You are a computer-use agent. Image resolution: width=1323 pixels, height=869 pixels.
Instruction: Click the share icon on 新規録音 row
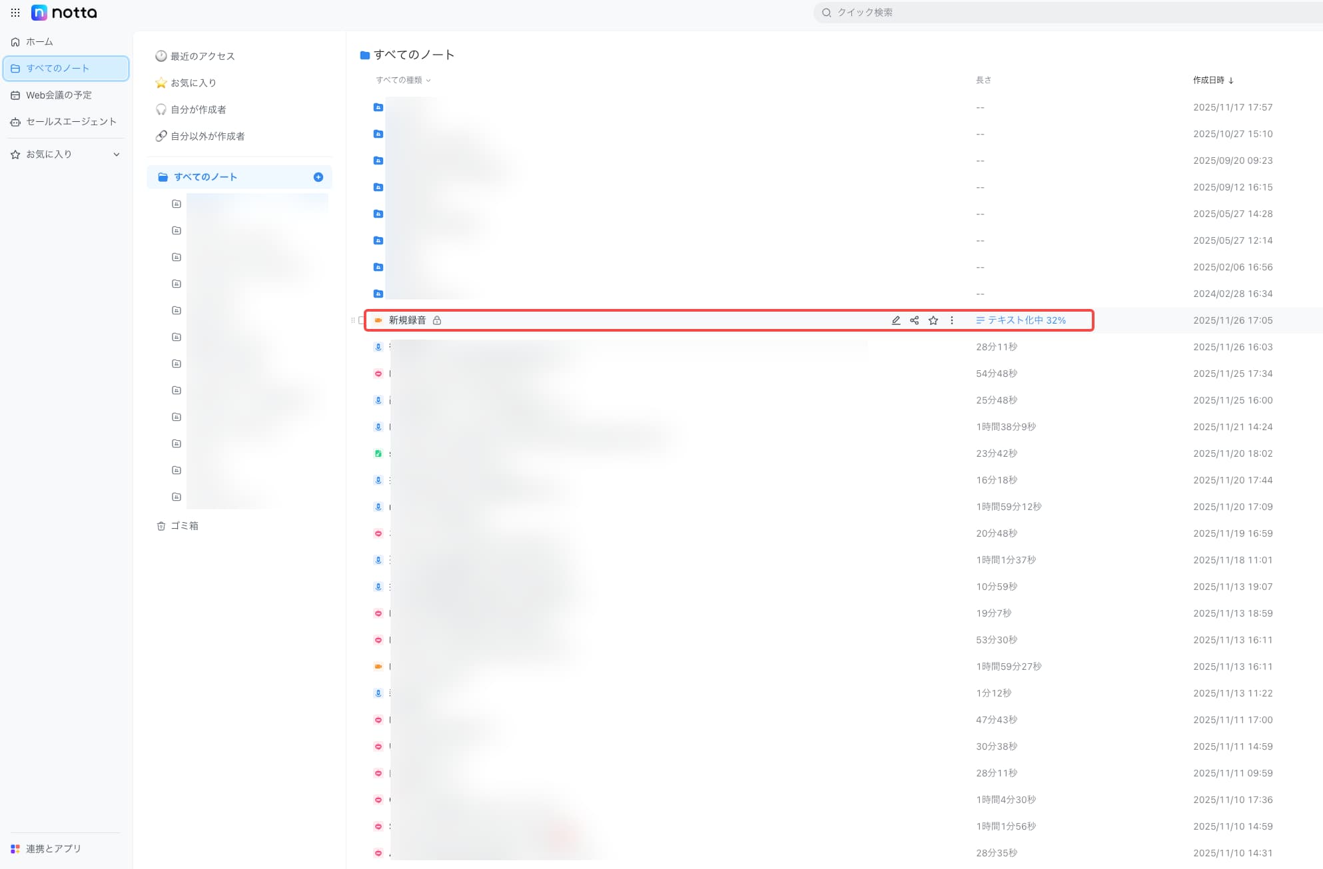tap(915, 320)
